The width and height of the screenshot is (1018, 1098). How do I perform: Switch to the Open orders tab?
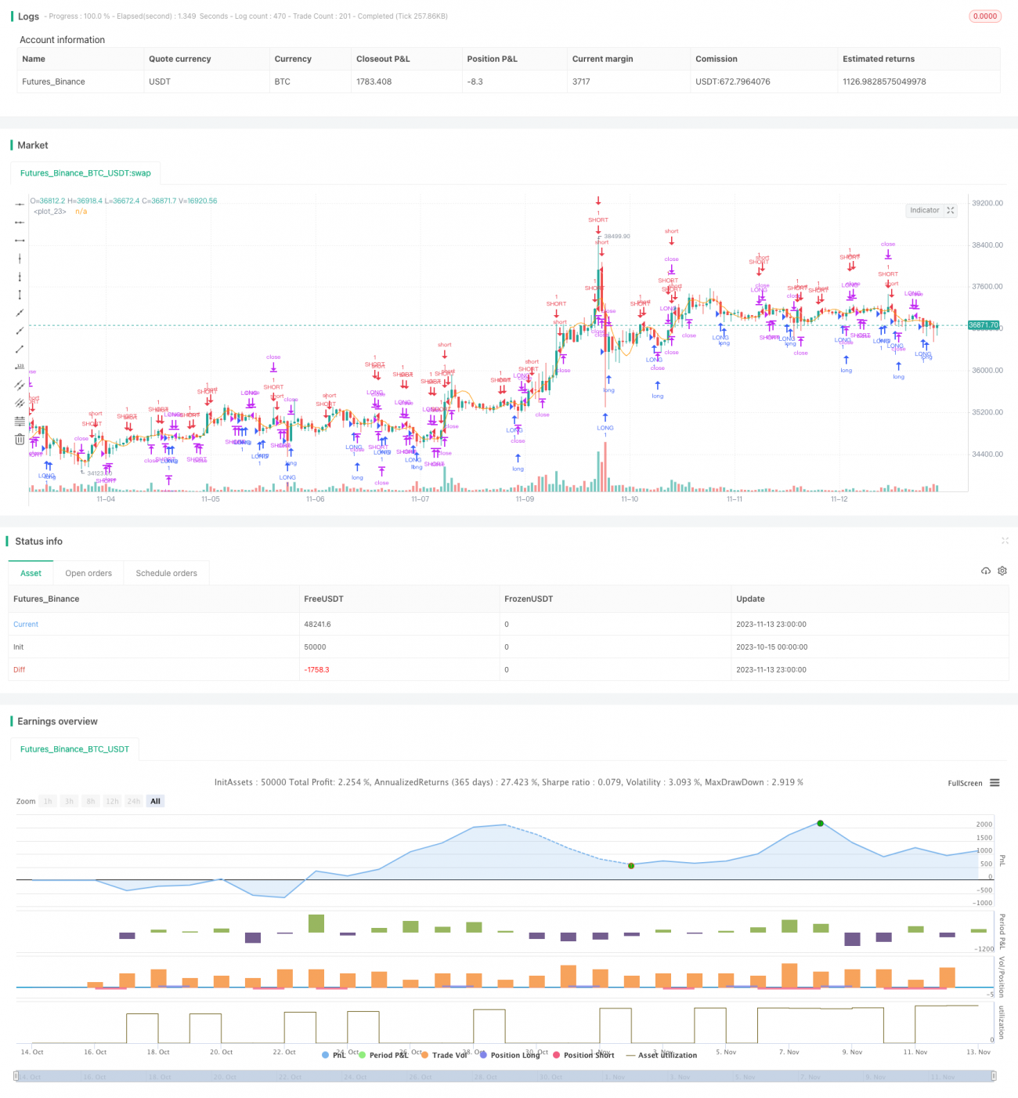point(88,573)
